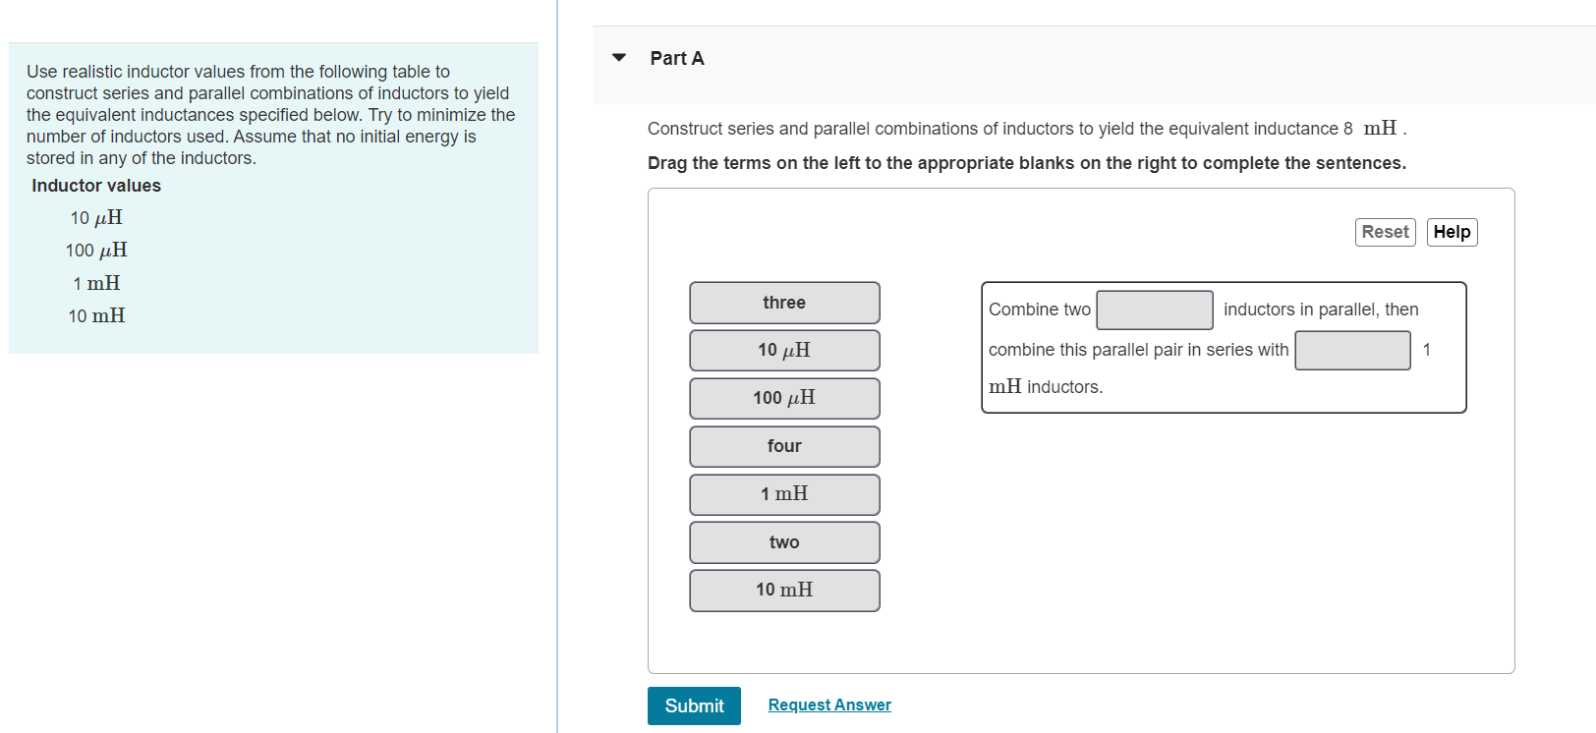Click the first blank after "Combine two"
The width and height of the screenshot is (1596, 733).
coord(1154,310)
